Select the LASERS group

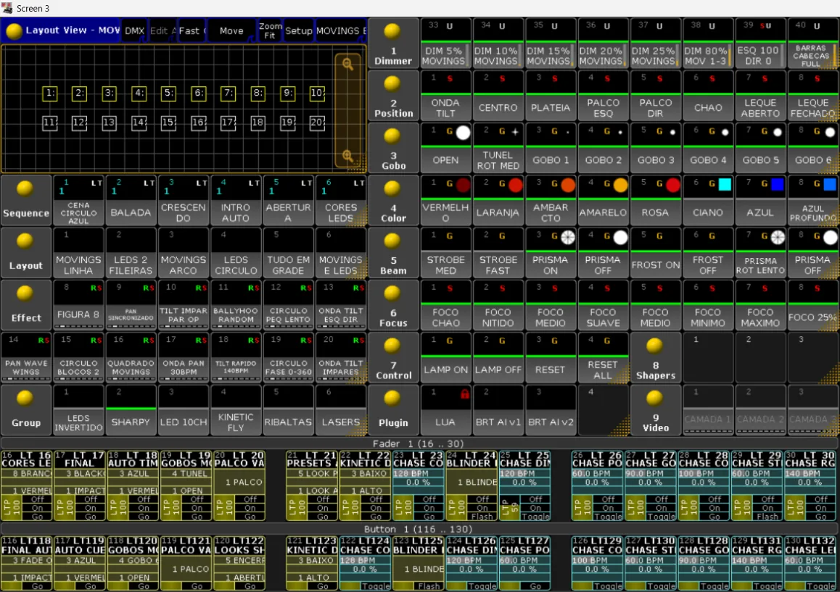[341, 410]
